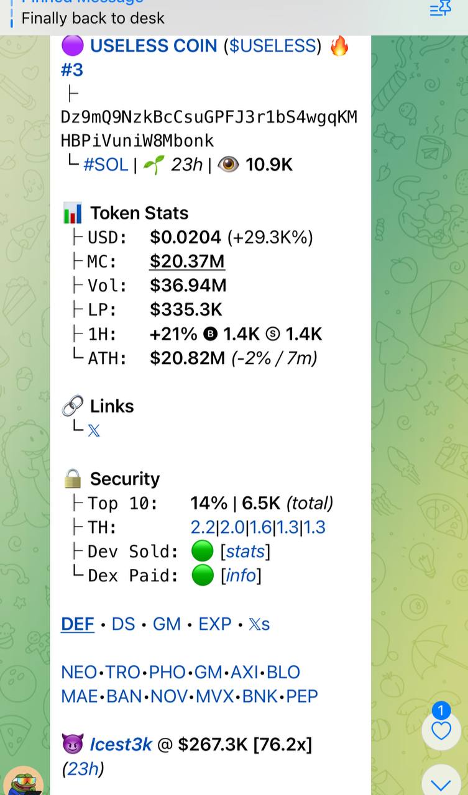
Task: Tap the #3 hashtag
Action: pyautogui.click(x=72, y=70)
